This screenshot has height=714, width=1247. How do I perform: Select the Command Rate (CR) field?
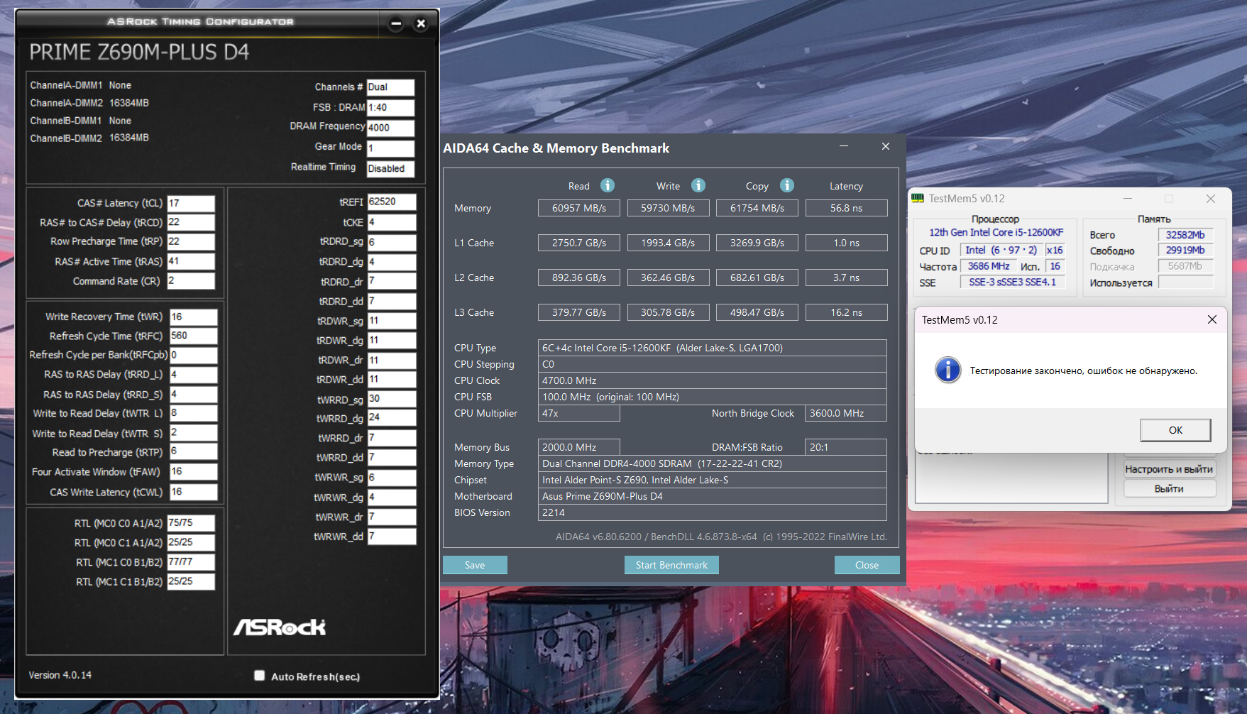pyautogui.click(x=191, y=281)
